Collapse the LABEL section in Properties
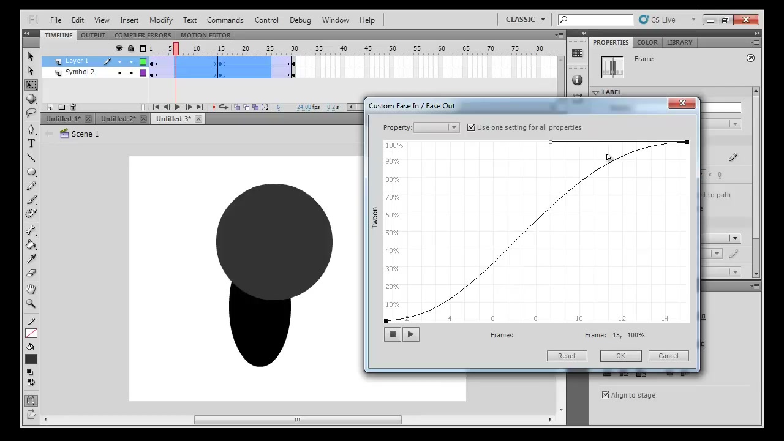The width and height of the screenshot is (784, 441). [596, 92]
